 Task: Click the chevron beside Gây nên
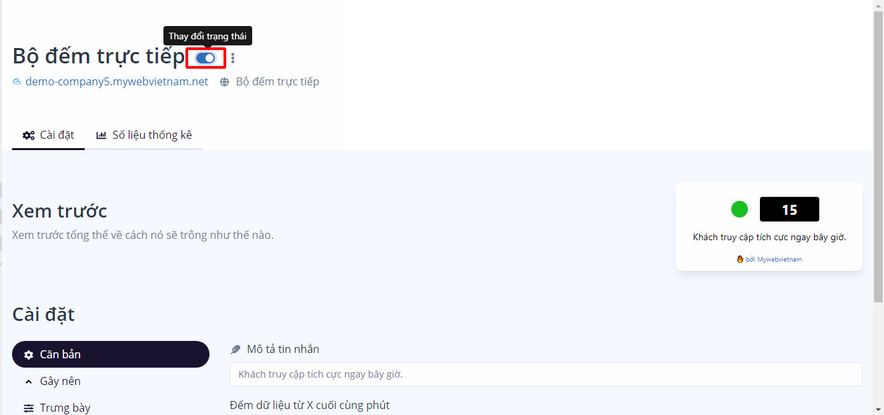coord(28,382)
